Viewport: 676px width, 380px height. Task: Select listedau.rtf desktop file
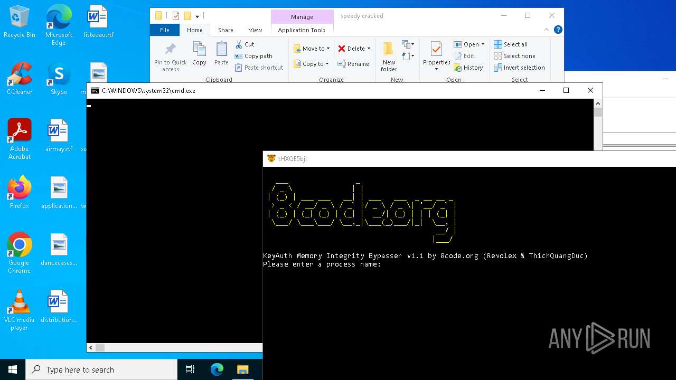pyautogui.click(x=98, y=22)
